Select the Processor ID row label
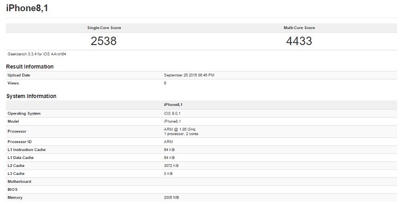 pyautogui.click(x=20, y=142)
